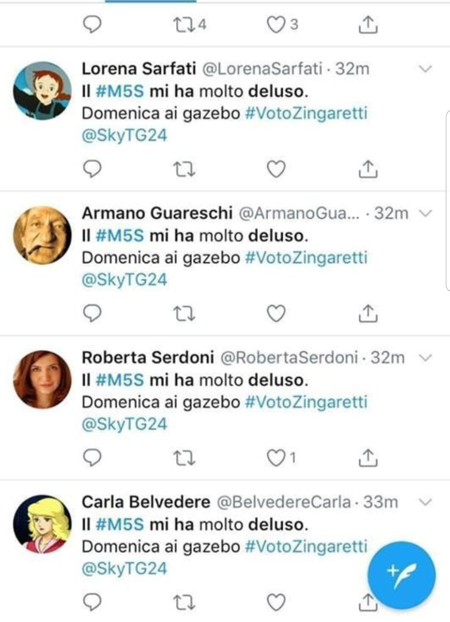Retweet the top tweet showing 4 retweets

point(184,25)
